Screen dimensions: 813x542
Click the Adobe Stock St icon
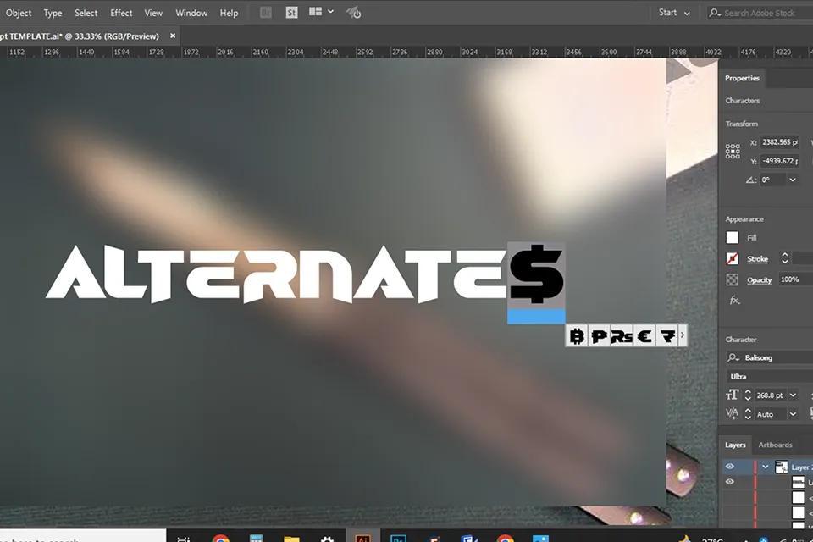[291, 13]
